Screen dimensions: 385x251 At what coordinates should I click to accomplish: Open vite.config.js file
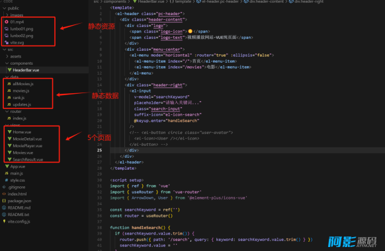(19, 221)
